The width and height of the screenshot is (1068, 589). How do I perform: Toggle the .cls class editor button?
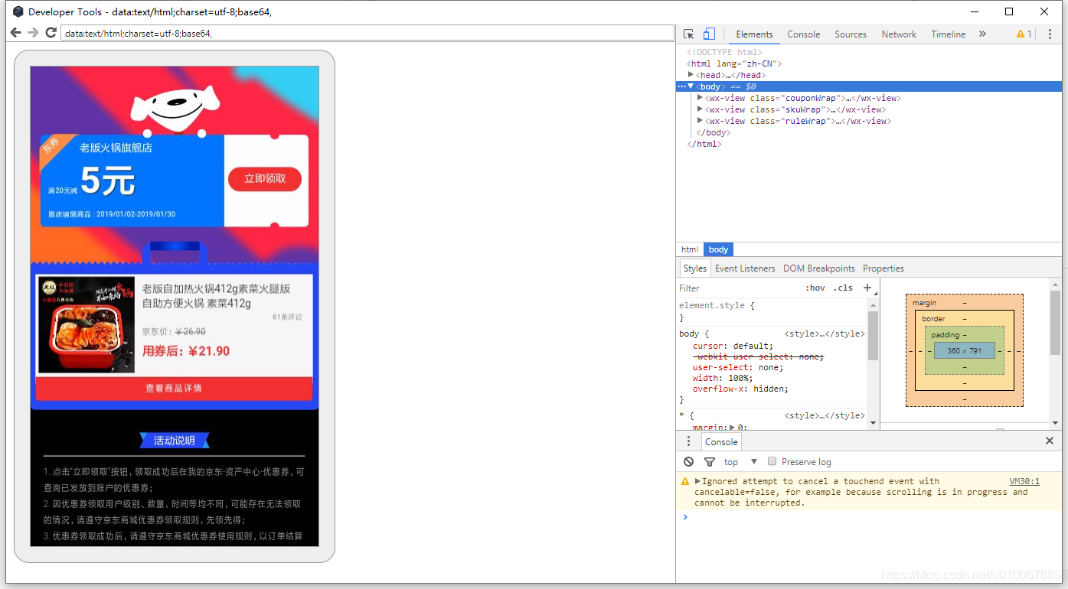click(x=843, y=288)
